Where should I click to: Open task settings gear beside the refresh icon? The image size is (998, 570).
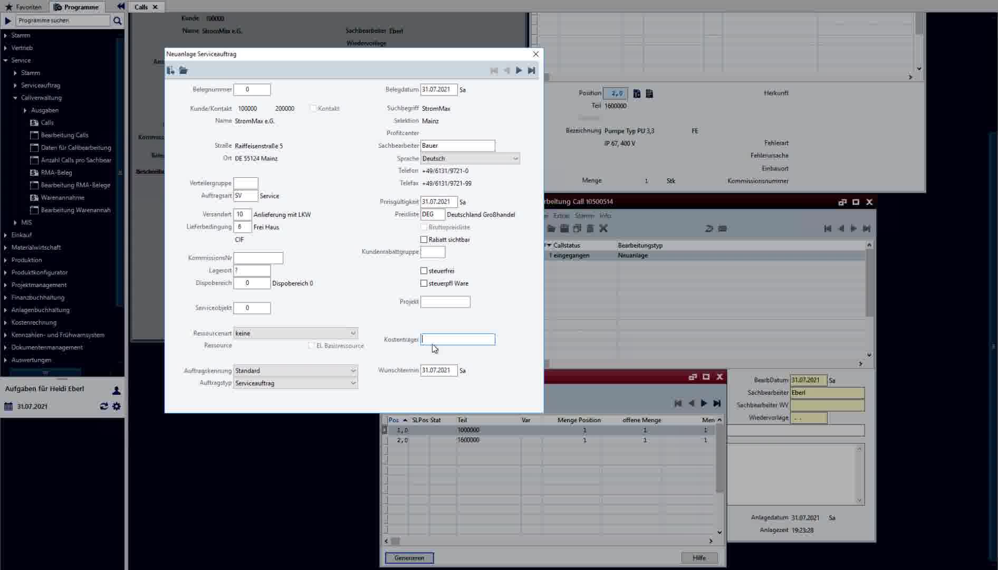point(117,406)
